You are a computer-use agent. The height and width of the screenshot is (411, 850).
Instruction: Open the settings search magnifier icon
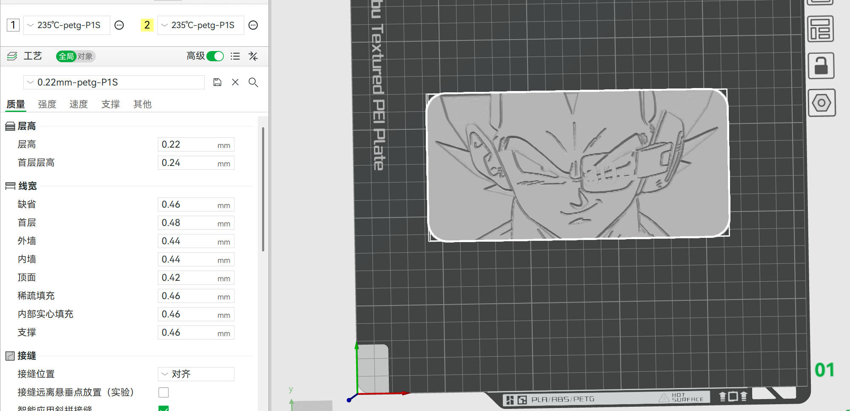pyautogui.click(x=253, y=82)
